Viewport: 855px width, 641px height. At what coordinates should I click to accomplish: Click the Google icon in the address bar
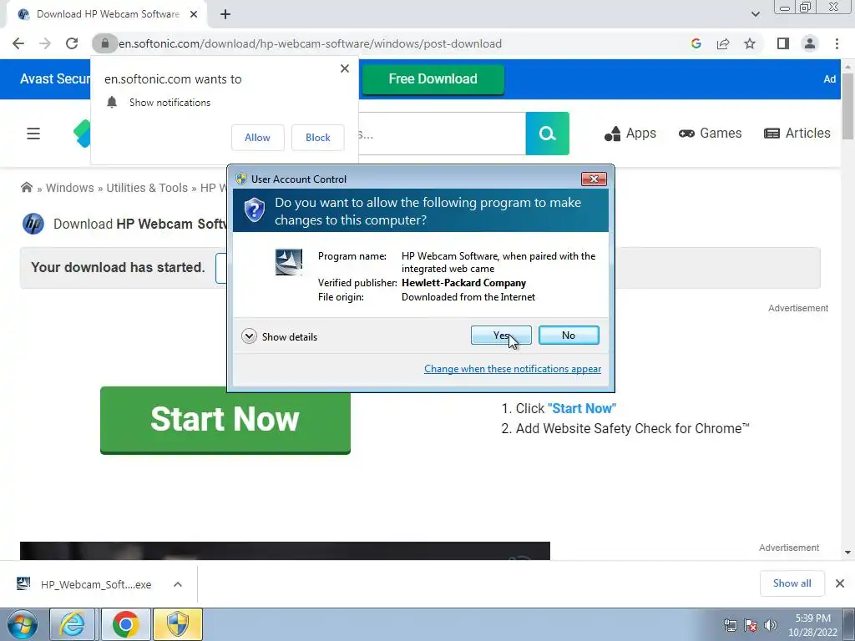point(696,43)
